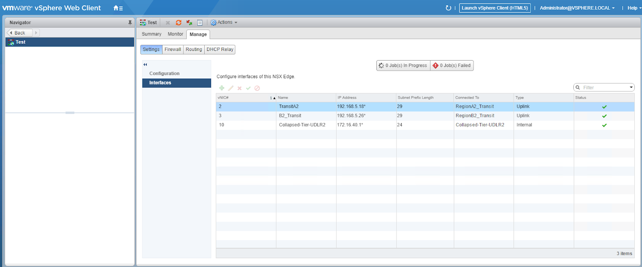Switch to the Monitor tab

175,34
